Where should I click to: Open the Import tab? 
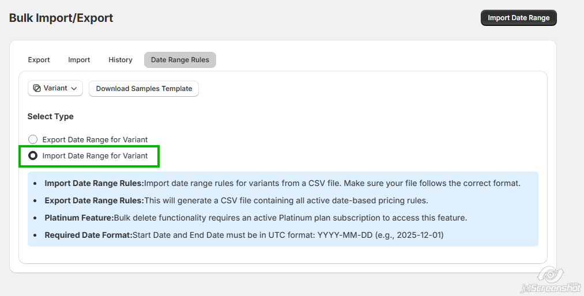(79, 60)
